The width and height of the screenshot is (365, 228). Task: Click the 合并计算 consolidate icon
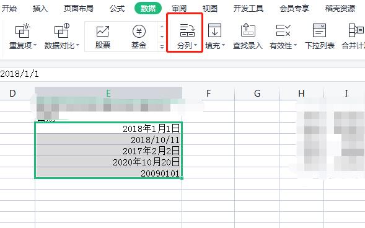click(x=356, y=30)
